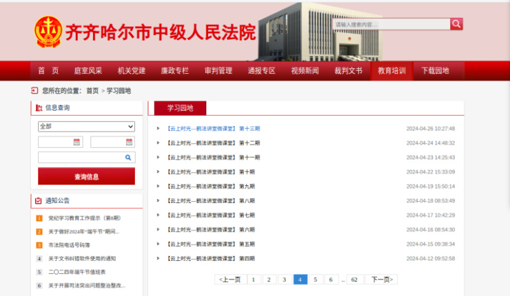Go to the 下一页 next page
The height and width of the screenshot is (296, 510).
(381, 279)
